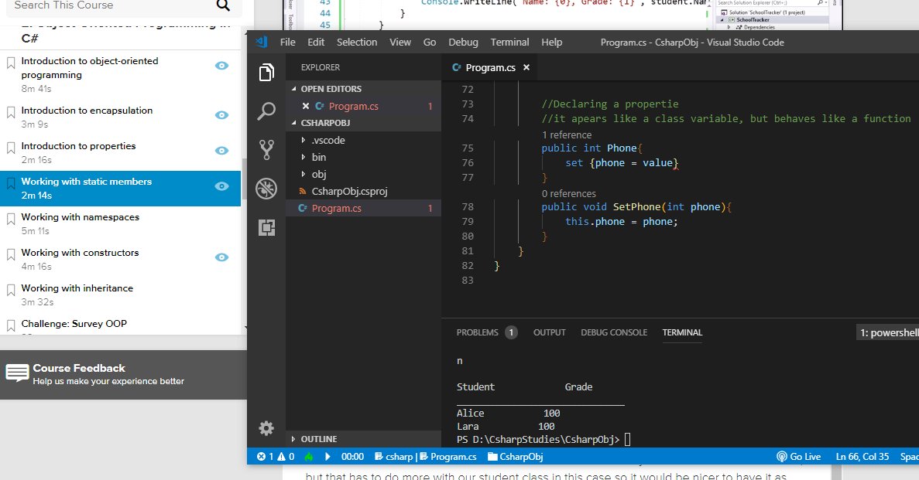The image size is (919, 480).
Task: Click the Course Feedback button
Action: (77, 374)
